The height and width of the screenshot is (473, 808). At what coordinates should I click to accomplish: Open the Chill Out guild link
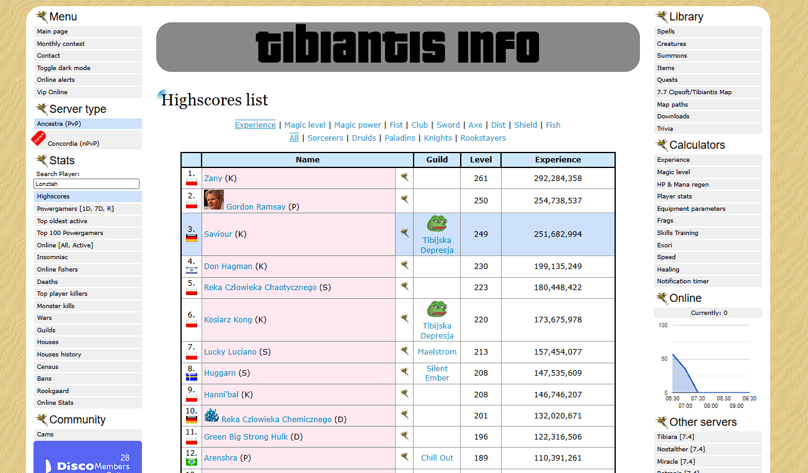437,458
